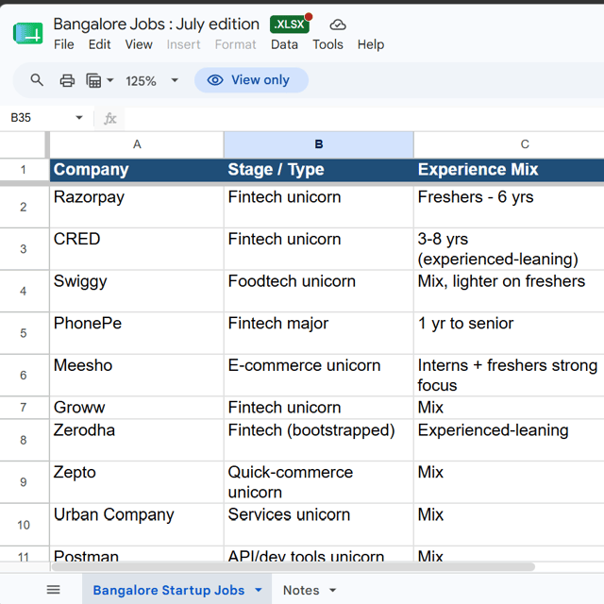The height and width of the screenshot is (604, 604).
Task: Open the all sheets hamburger menu
Action: coord(53,589)
